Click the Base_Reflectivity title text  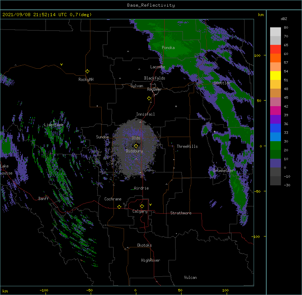click(x=151, y=5)
